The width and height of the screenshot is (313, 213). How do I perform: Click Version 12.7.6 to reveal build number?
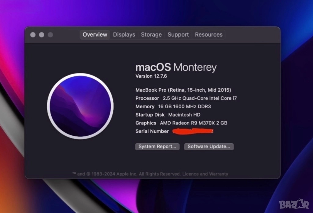(151, 76)
